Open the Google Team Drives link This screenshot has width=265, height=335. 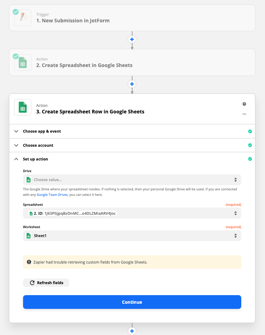pyautogui.click(x=52, y=194)
